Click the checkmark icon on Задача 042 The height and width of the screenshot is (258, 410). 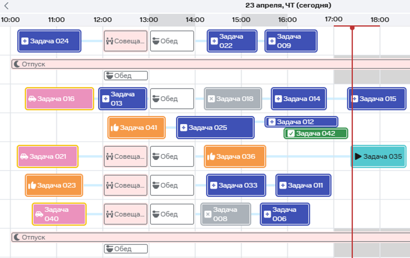(x=291, y=133)
